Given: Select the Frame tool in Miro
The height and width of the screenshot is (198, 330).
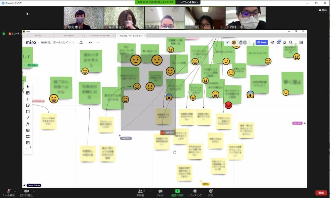Looking at the screenshot, I should pyautogui.click(x=28, y=136).
